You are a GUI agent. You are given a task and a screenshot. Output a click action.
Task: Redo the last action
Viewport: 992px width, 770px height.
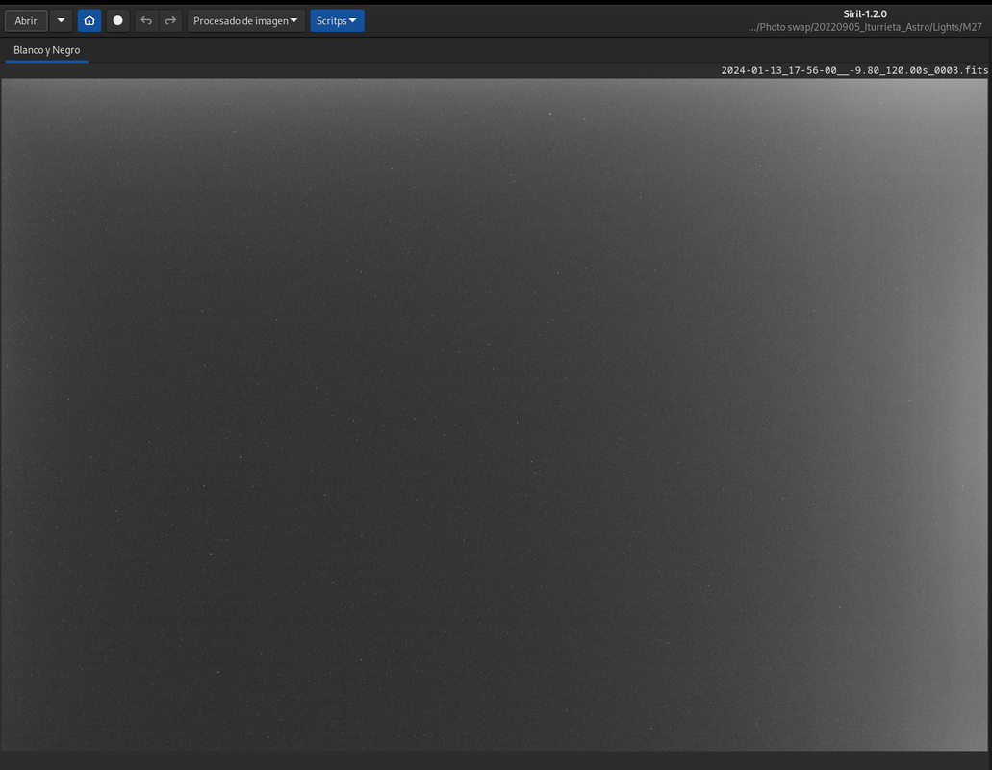click(170, 21)
